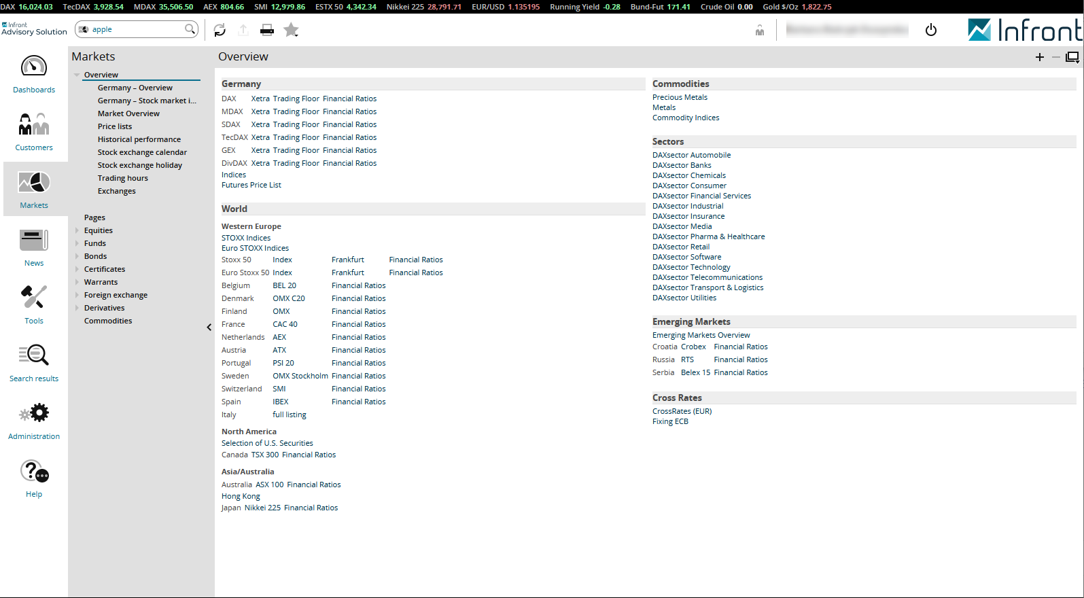Open the Customers section icon
The height and width of the screenshot is (598, 1084).
[34, 125]
